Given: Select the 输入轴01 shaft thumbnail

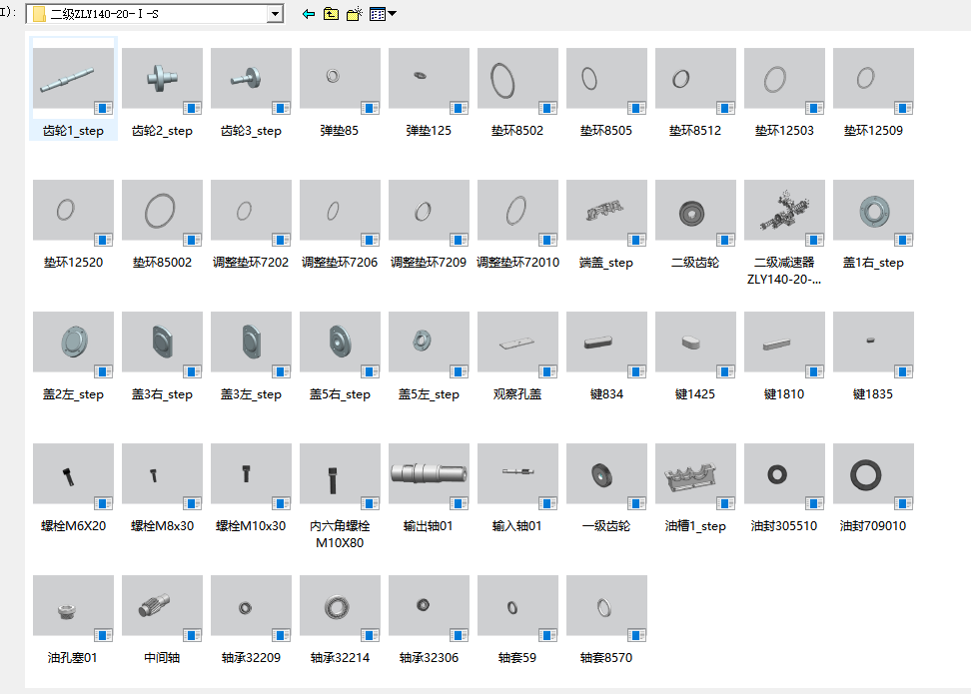Looking at the screenshot, I should pos(517,477).
